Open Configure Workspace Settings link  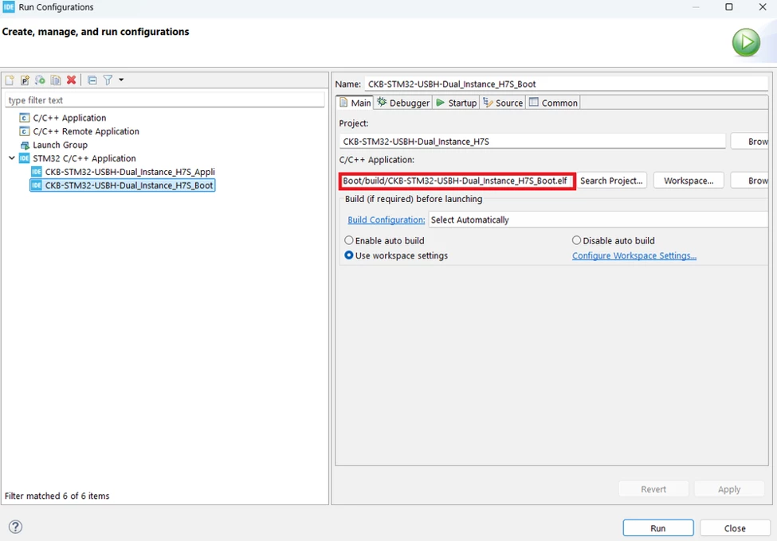(x=634, y=255)
